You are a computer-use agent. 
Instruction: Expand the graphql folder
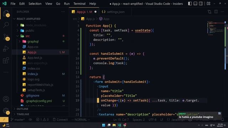(20, 42)
